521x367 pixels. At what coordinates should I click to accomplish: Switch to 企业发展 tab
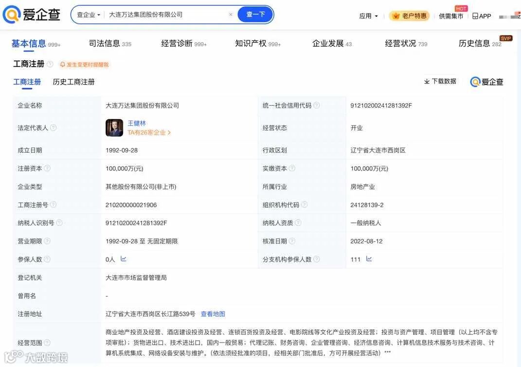tap(332, 43)
